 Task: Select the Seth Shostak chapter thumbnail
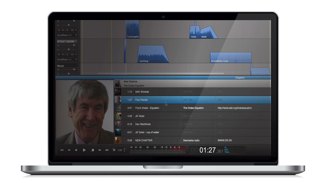pyautogui.click(x=118, y=92)
